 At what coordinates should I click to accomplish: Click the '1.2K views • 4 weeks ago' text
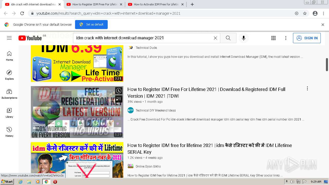(145, 158)
